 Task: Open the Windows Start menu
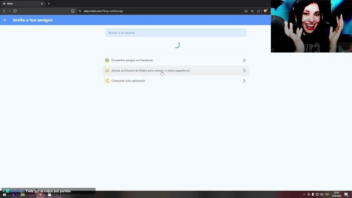coord(4,194)
